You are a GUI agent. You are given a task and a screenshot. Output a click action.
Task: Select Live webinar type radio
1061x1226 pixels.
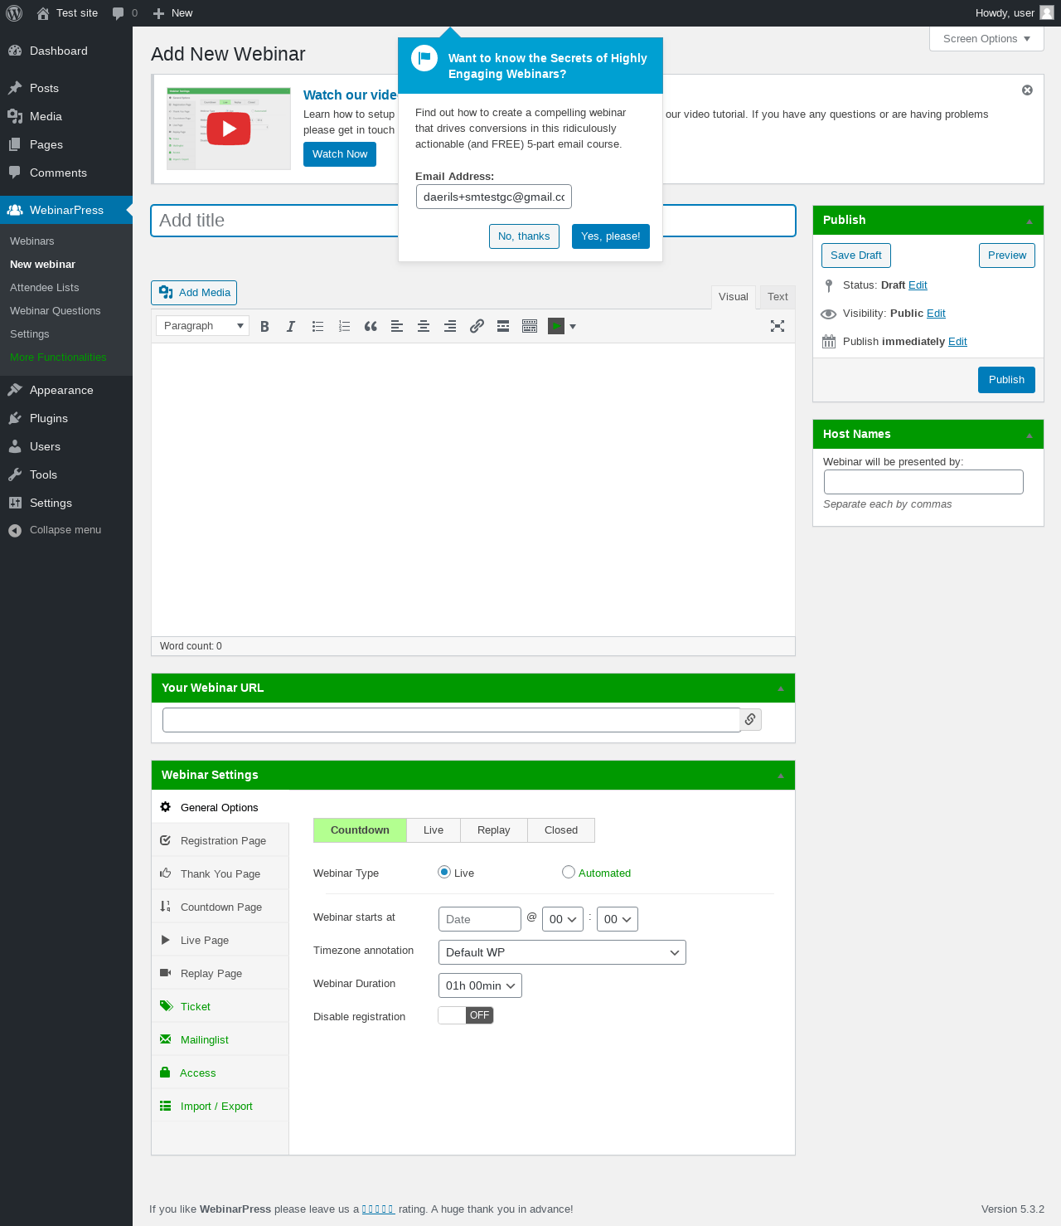click(x=444, y=872)
